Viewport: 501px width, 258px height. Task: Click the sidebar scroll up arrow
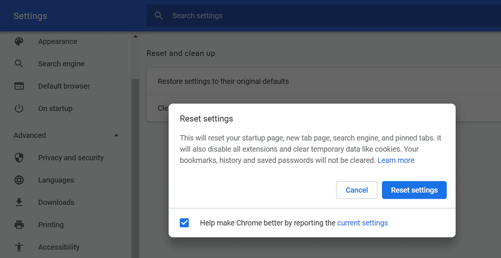[x=136, y=36]
